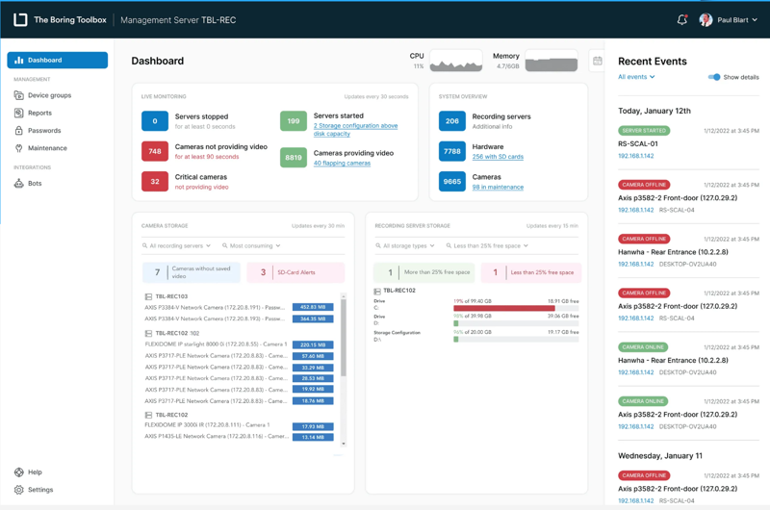Screen dimensions: 770x510
Task: Click the Device groups sidebar icon
Action: [18, 95]
